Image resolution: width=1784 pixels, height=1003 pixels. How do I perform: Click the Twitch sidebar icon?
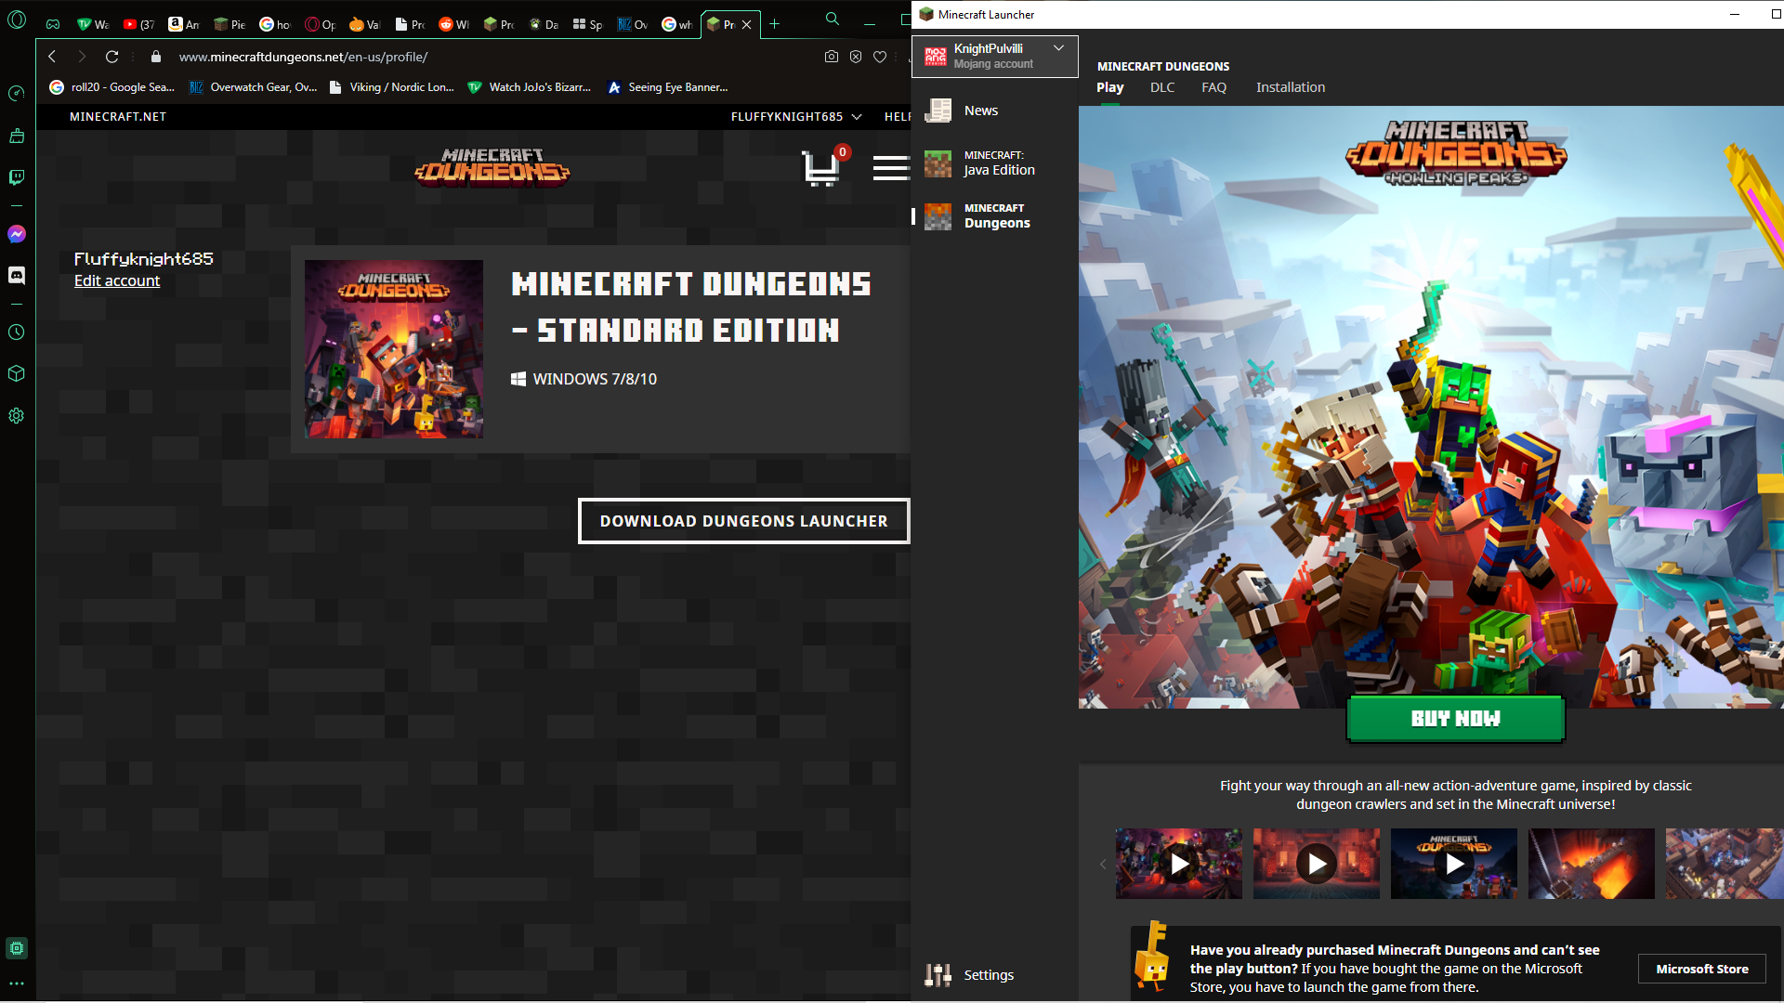pyautogui.click(x=17, y=177)
